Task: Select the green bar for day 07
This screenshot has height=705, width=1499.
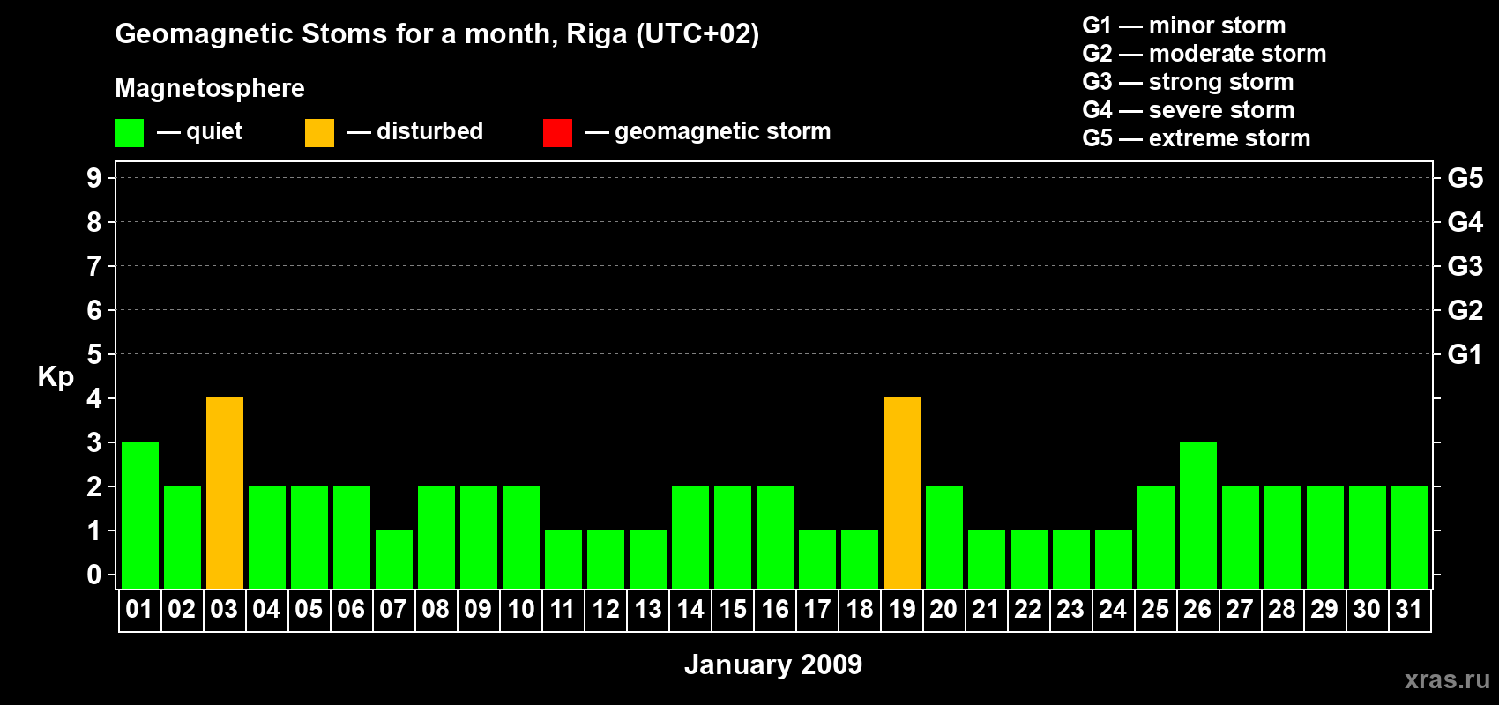Action: point(394,559)
